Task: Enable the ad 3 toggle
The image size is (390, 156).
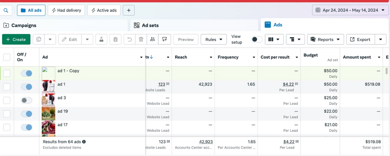Action: click(26, 100)
